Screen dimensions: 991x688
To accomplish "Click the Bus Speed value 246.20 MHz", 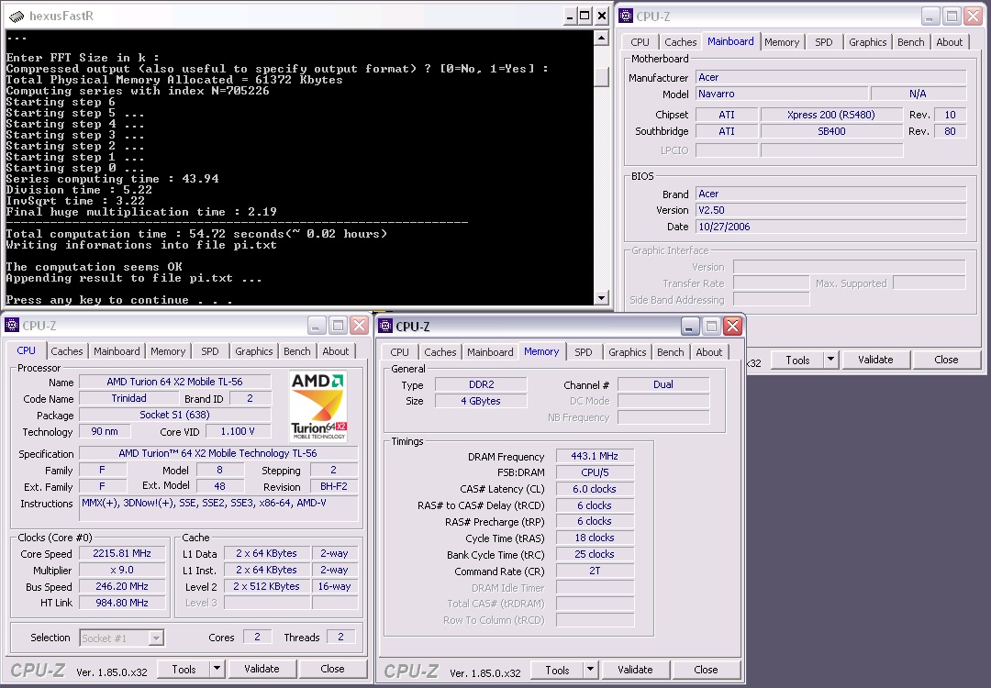I will (x=122, y=586).
